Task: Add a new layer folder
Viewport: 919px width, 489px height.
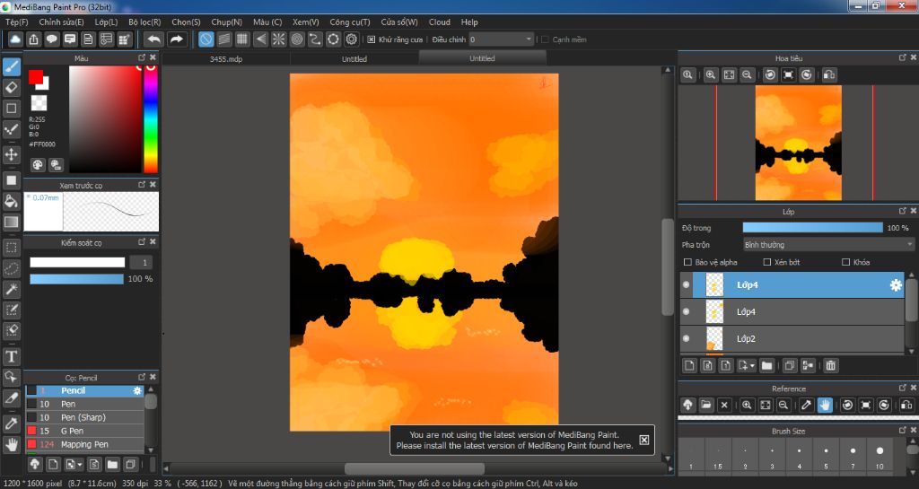Action: (766, 365)
